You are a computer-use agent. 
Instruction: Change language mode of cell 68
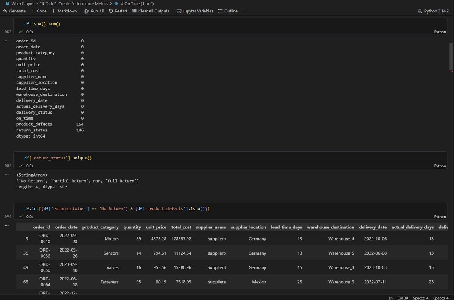(440, 166)
